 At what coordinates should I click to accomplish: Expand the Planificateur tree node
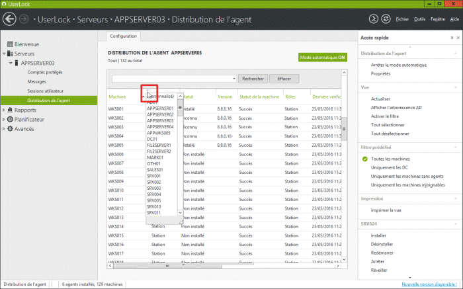click(4, 120)
